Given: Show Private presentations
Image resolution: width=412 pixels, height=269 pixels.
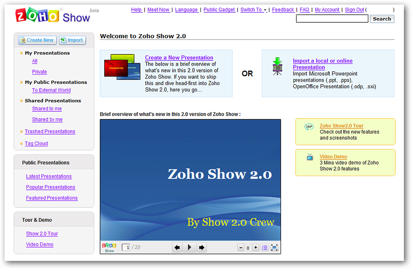Looking at the screenshot, I should pyautogui.click(x=39, y=72).
